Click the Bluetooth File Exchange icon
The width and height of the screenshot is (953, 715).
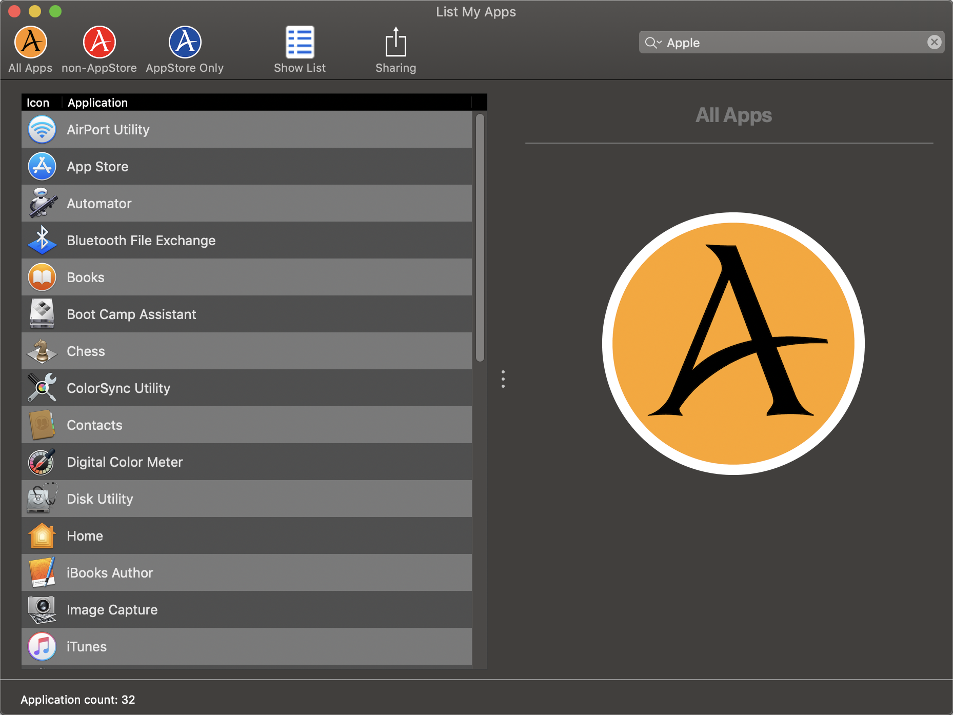42,240
